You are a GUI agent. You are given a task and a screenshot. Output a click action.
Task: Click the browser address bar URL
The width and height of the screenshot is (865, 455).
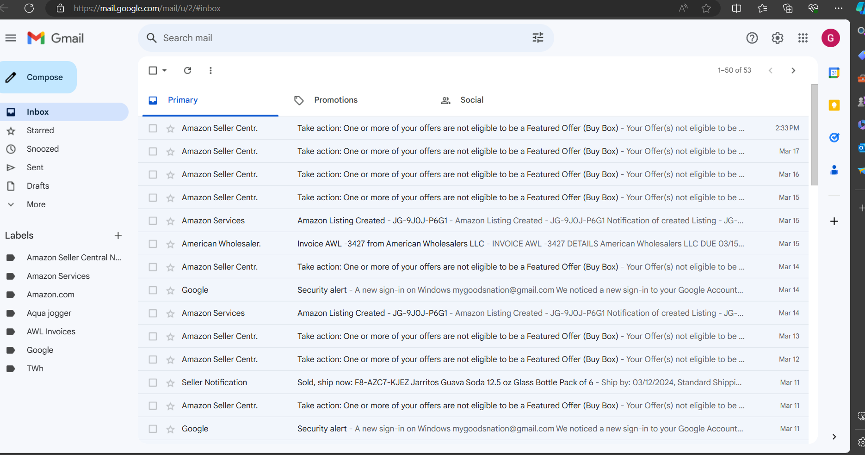[x=147, y=8]
